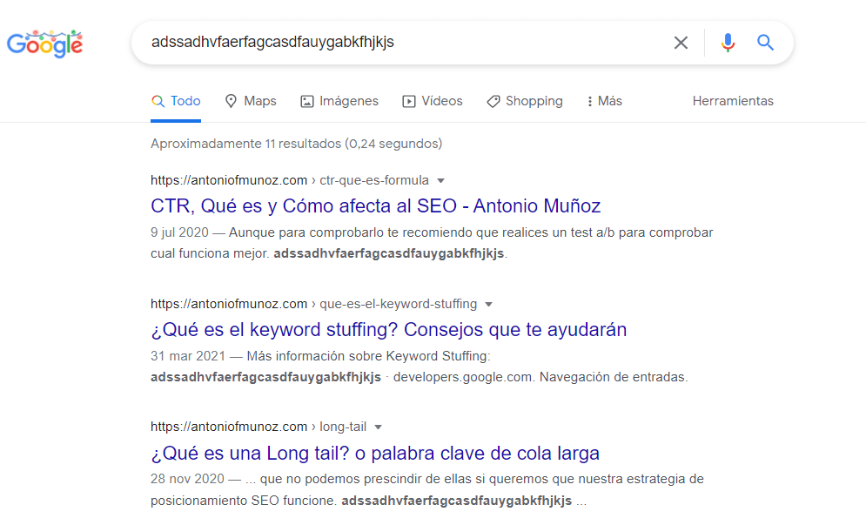Select the Todo tab
This screenshot has width=866, height=525.
coord(176,101)
